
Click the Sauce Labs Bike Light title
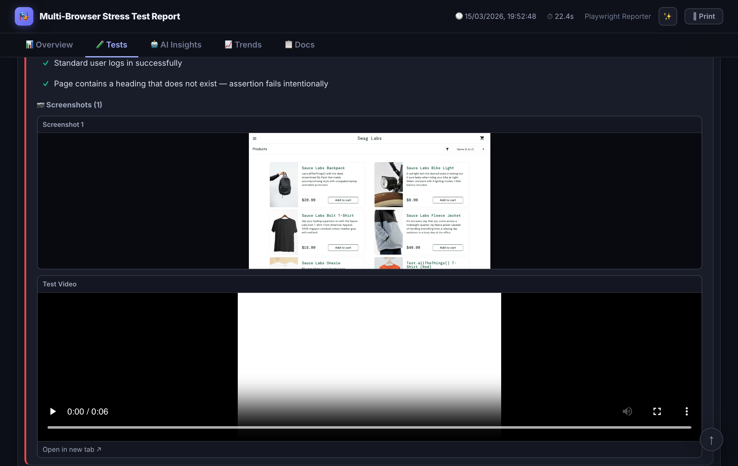[x=430, y=168]
